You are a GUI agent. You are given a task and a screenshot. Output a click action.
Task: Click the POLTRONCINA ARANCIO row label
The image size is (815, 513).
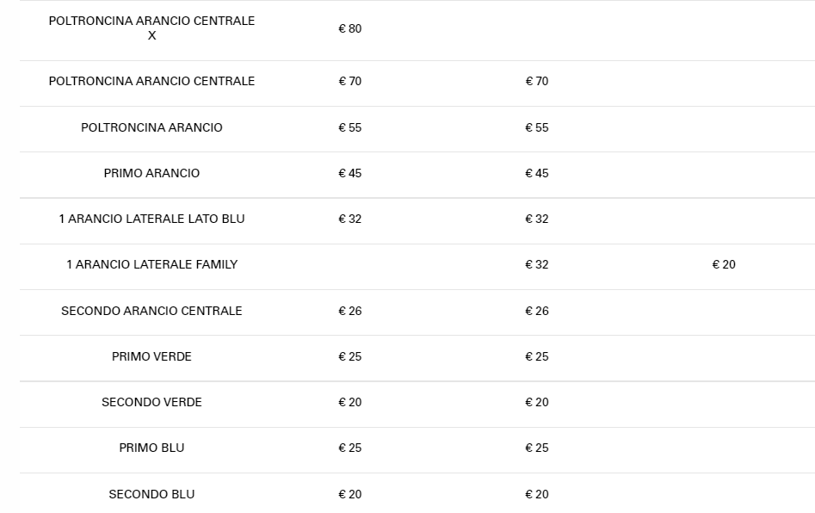(x=151, y=127)
